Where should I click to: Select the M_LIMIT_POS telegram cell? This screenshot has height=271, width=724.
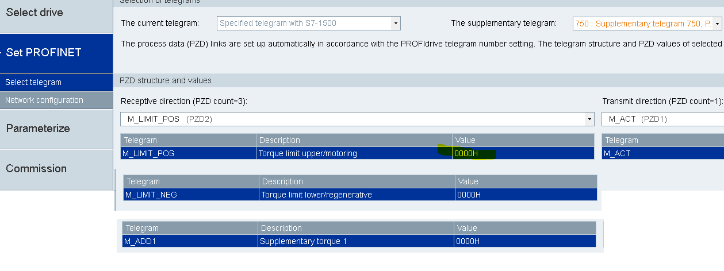[x=188, y=153]
